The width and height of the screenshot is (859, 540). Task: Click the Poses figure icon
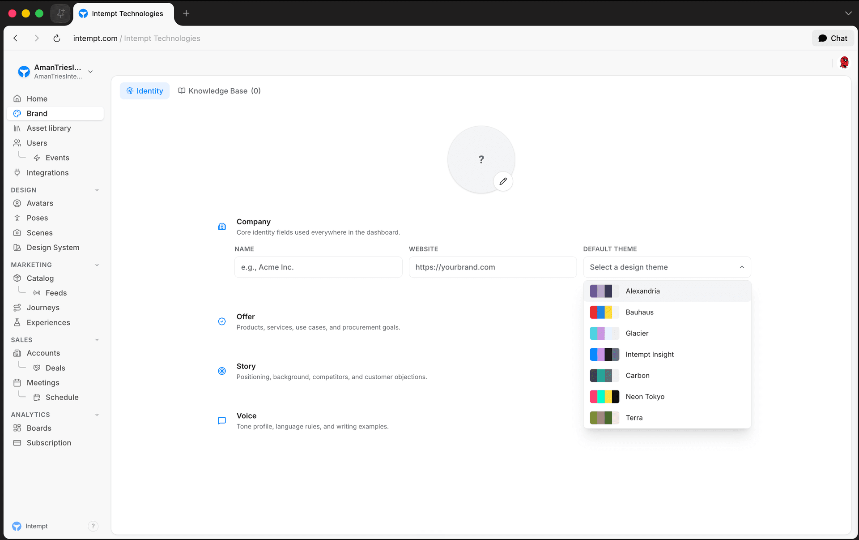click(x=17, y=218)
